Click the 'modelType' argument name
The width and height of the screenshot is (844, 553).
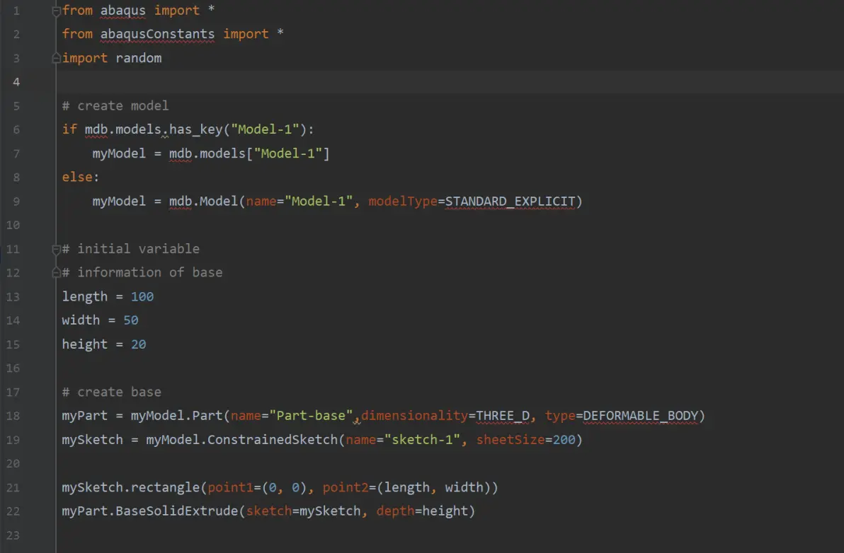tap(403, 201)
